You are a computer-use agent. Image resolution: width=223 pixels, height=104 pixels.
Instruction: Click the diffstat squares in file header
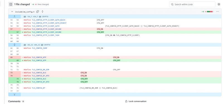210,12
